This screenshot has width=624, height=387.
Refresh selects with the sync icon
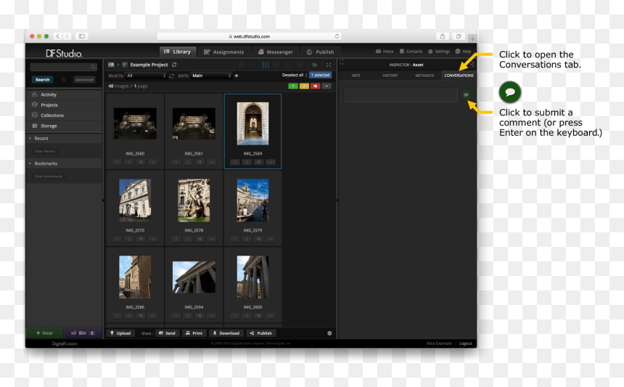171,76
